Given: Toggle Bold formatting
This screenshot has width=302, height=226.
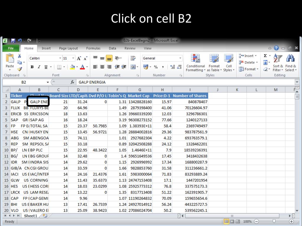Looking at the screenshot, I should [x=32, y=67].
